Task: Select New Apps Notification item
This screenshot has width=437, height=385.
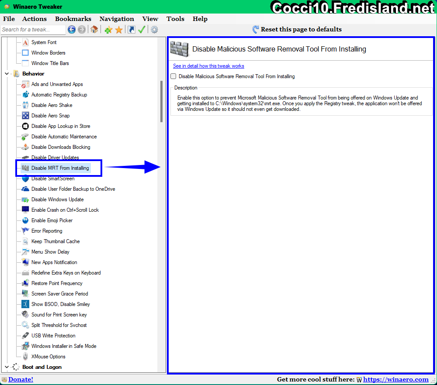Action: 54,262
